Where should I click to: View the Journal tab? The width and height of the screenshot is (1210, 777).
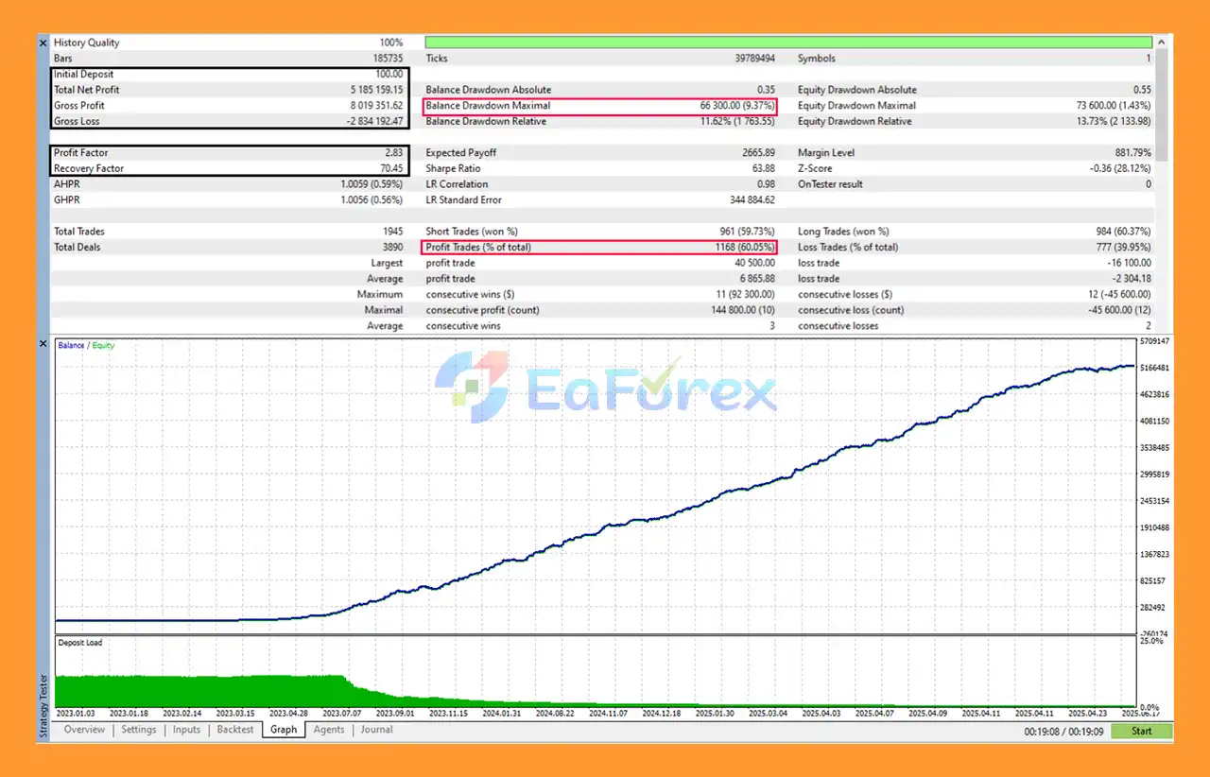pyautogui.click(x=376, y=730)
